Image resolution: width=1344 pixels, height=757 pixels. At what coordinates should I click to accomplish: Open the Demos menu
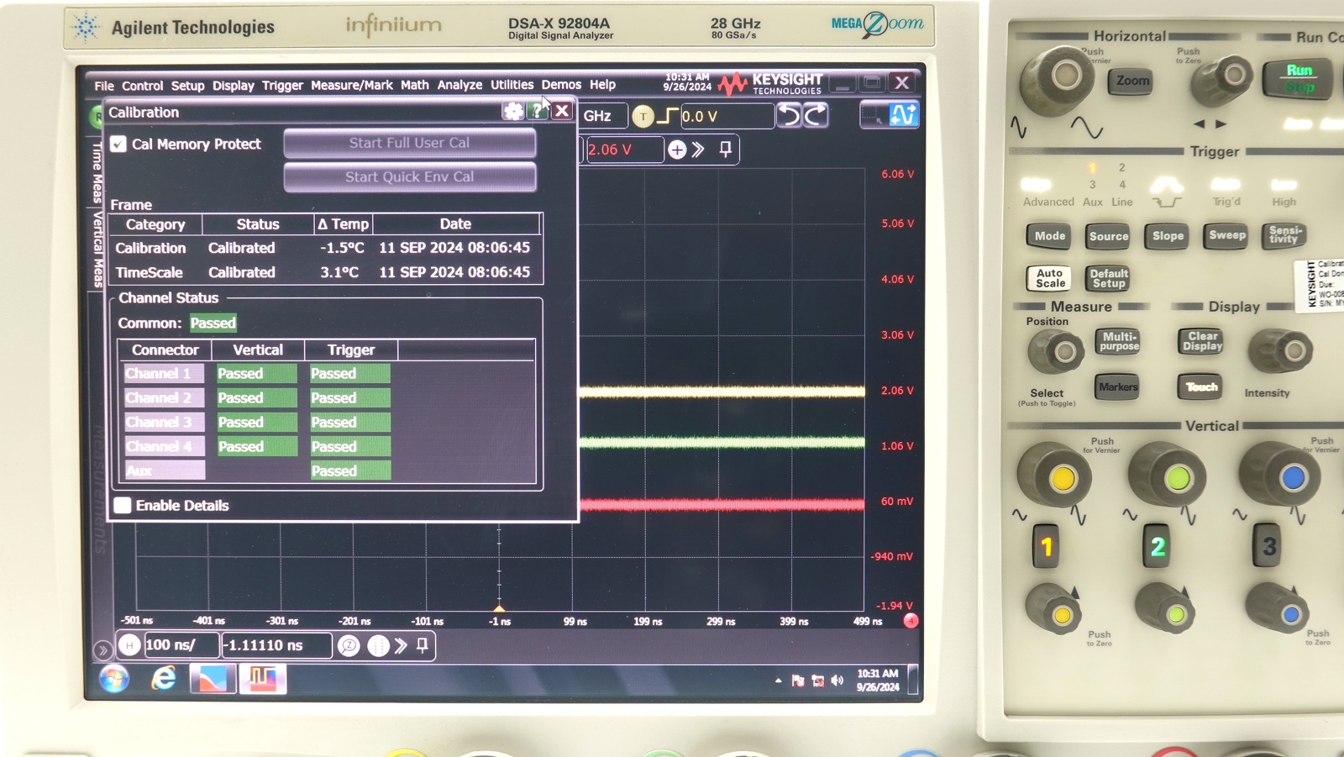pos(561,85)
